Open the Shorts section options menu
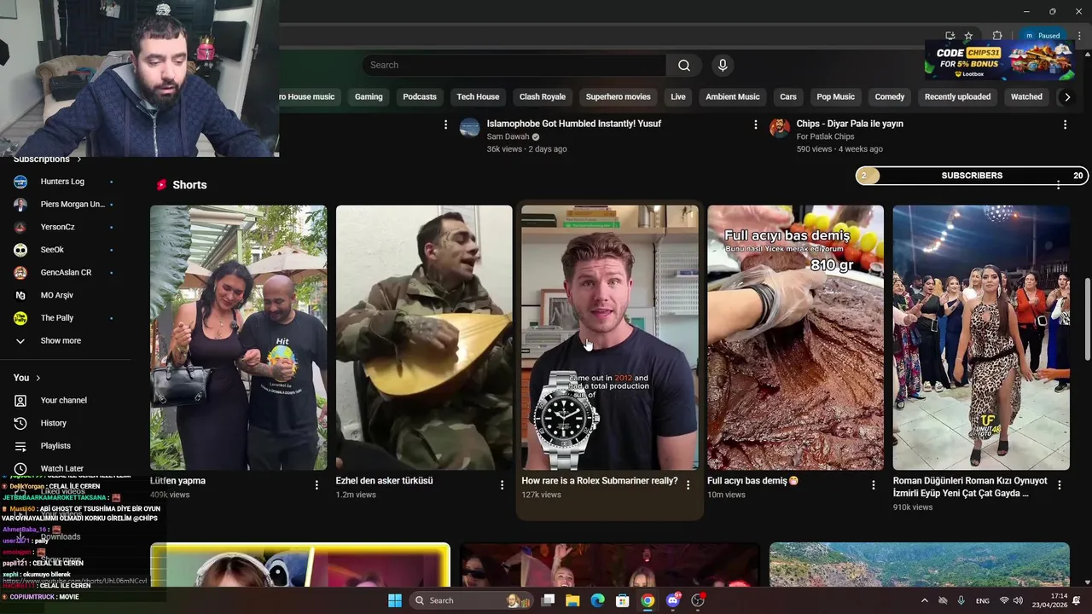The width and height of the screenshot is (1092, 614). [1059, 185]
